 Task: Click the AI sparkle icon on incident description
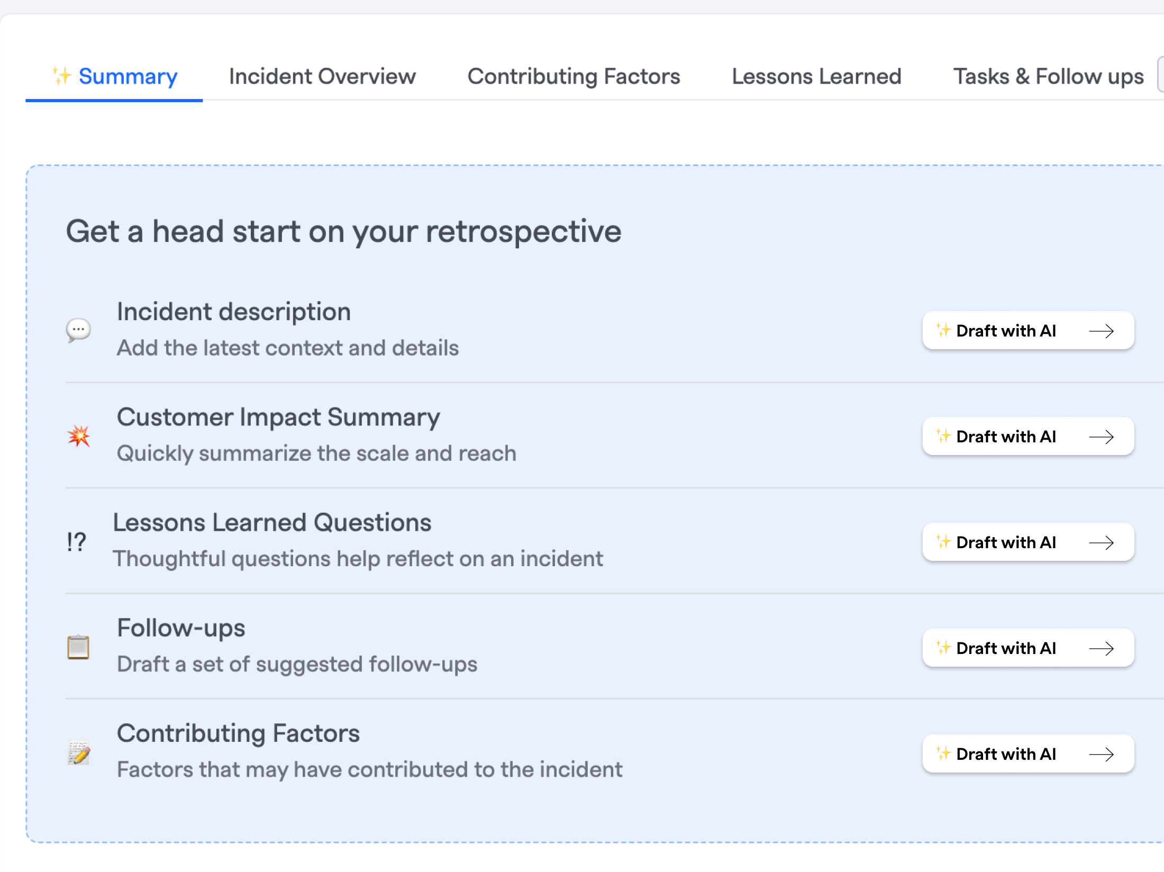pos(943,332)
